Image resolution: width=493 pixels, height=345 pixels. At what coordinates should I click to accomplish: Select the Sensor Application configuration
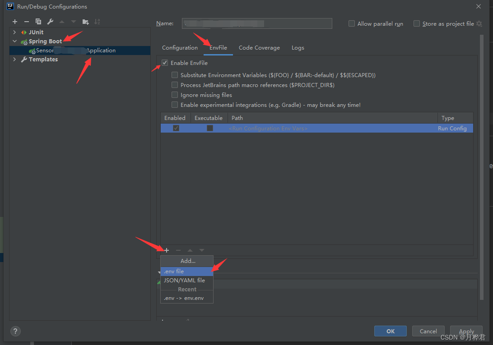click(x=80, y=51)
